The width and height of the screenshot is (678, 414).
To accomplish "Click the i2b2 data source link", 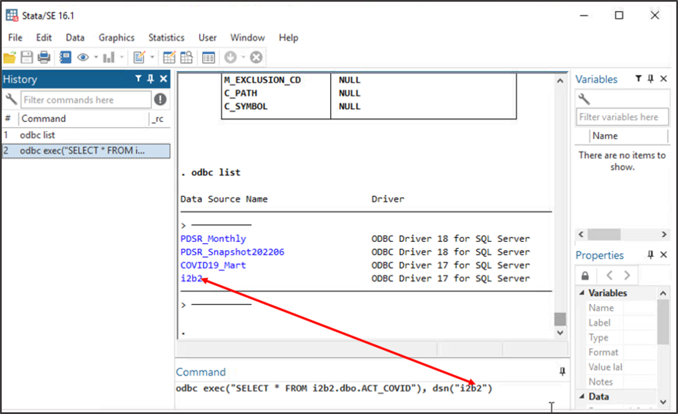I will [191, 278].
